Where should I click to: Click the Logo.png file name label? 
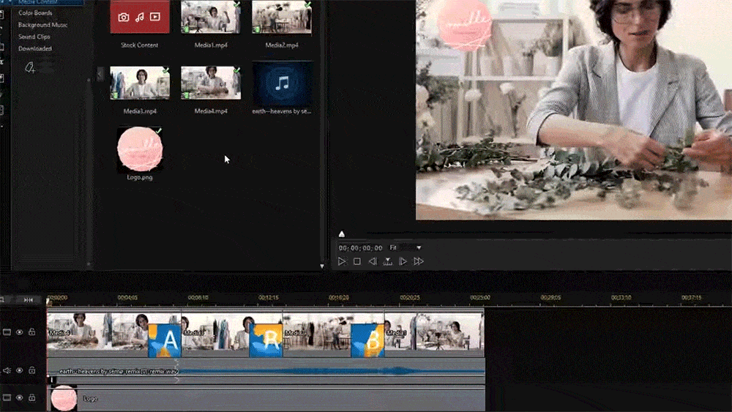(140, 177)
